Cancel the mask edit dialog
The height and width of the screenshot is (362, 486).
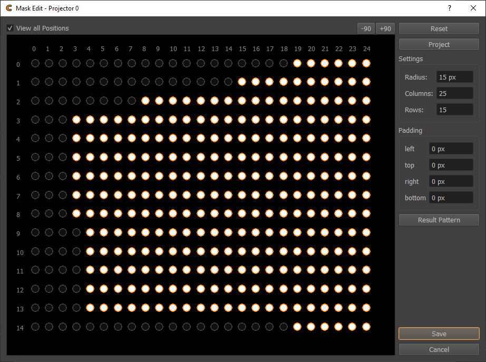pyautogui.click(x=439, y=349)
